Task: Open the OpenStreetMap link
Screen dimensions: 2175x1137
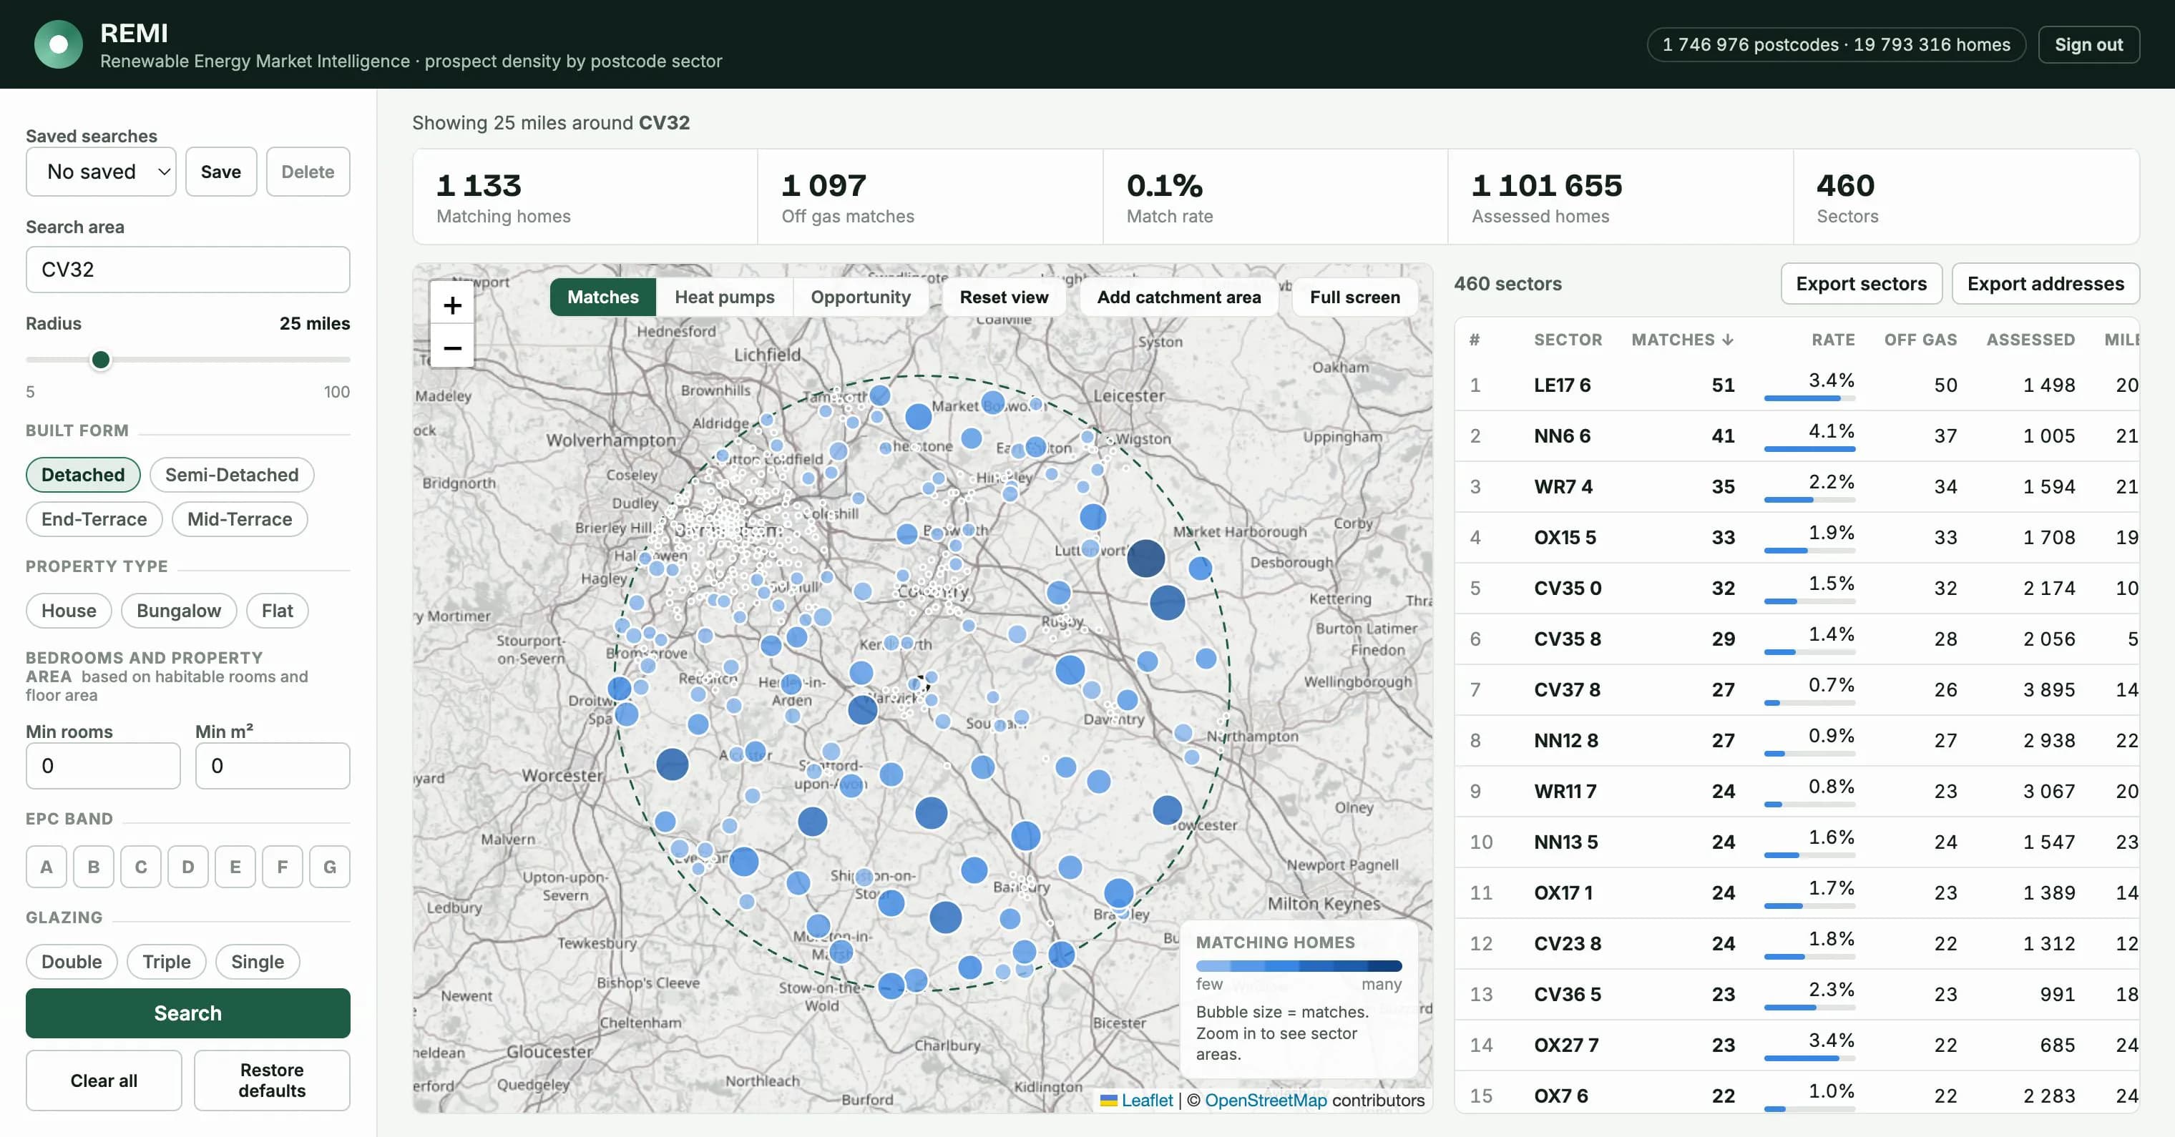Action: tap(1266, 1100)
